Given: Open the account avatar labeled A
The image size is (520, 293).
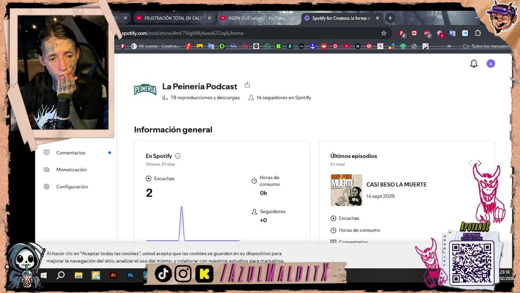Looking at the screenshot, I should [491, 63].
